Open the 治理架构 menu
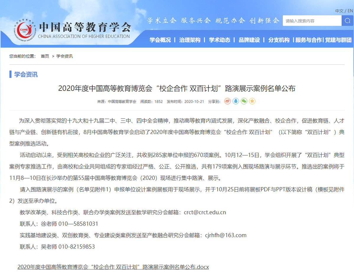The image size is (354, 273). (x=190, y=40)
